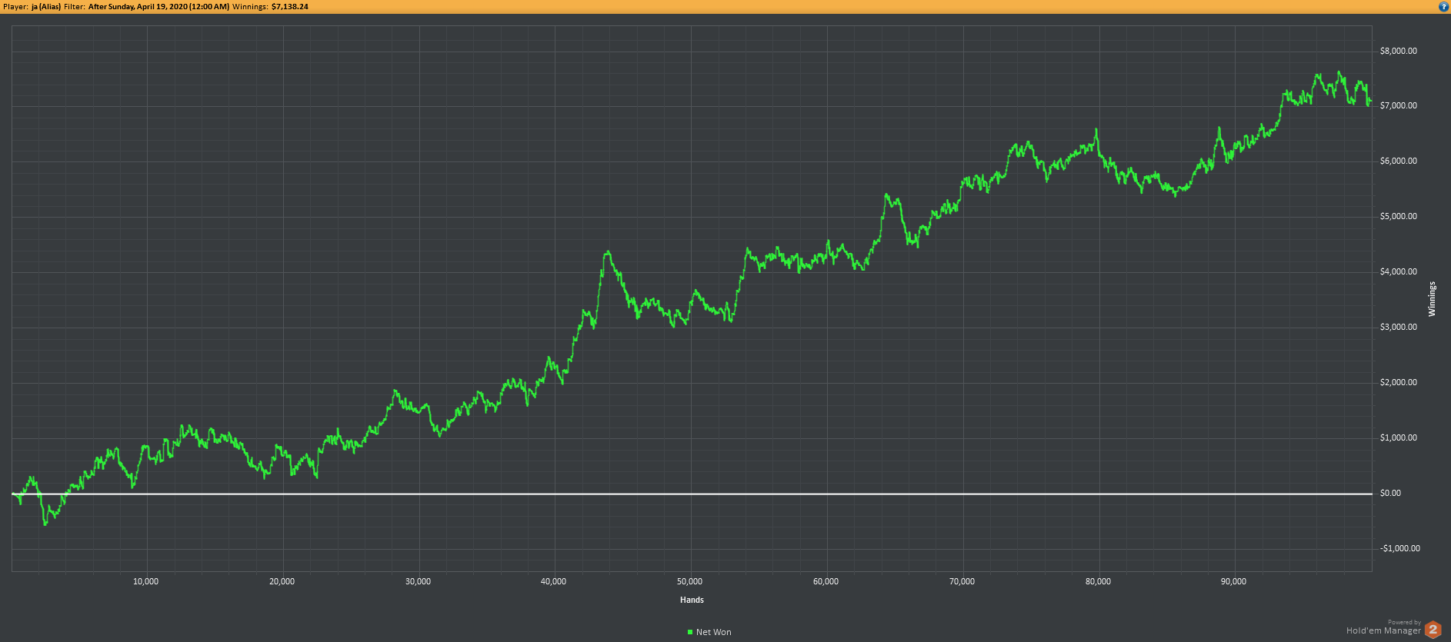Screen dimensions: 1451x642
Task: Click the "Hands" x-axis title
Action: (x=692, y=600)
